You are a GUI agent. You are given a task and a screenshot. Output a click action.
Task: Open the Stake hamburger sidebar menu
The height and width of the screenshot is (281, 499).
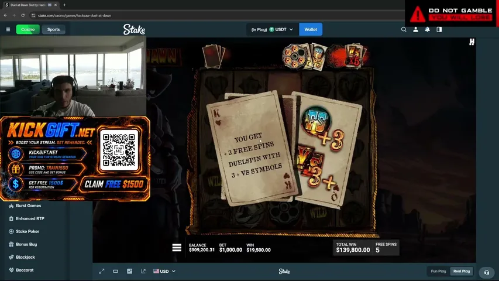tap(8, 29)
